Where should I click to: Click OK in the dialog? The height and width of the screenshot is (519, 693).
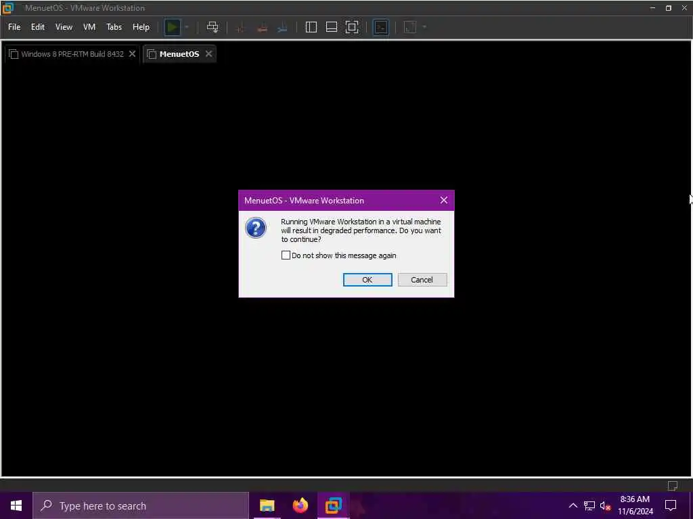pos(367,280)
